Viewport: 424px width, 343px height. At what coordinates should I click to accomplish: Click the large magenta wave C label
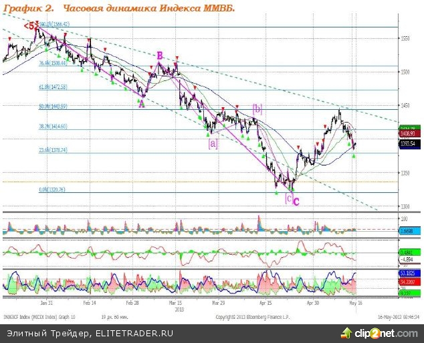click(x=296, y=200)
